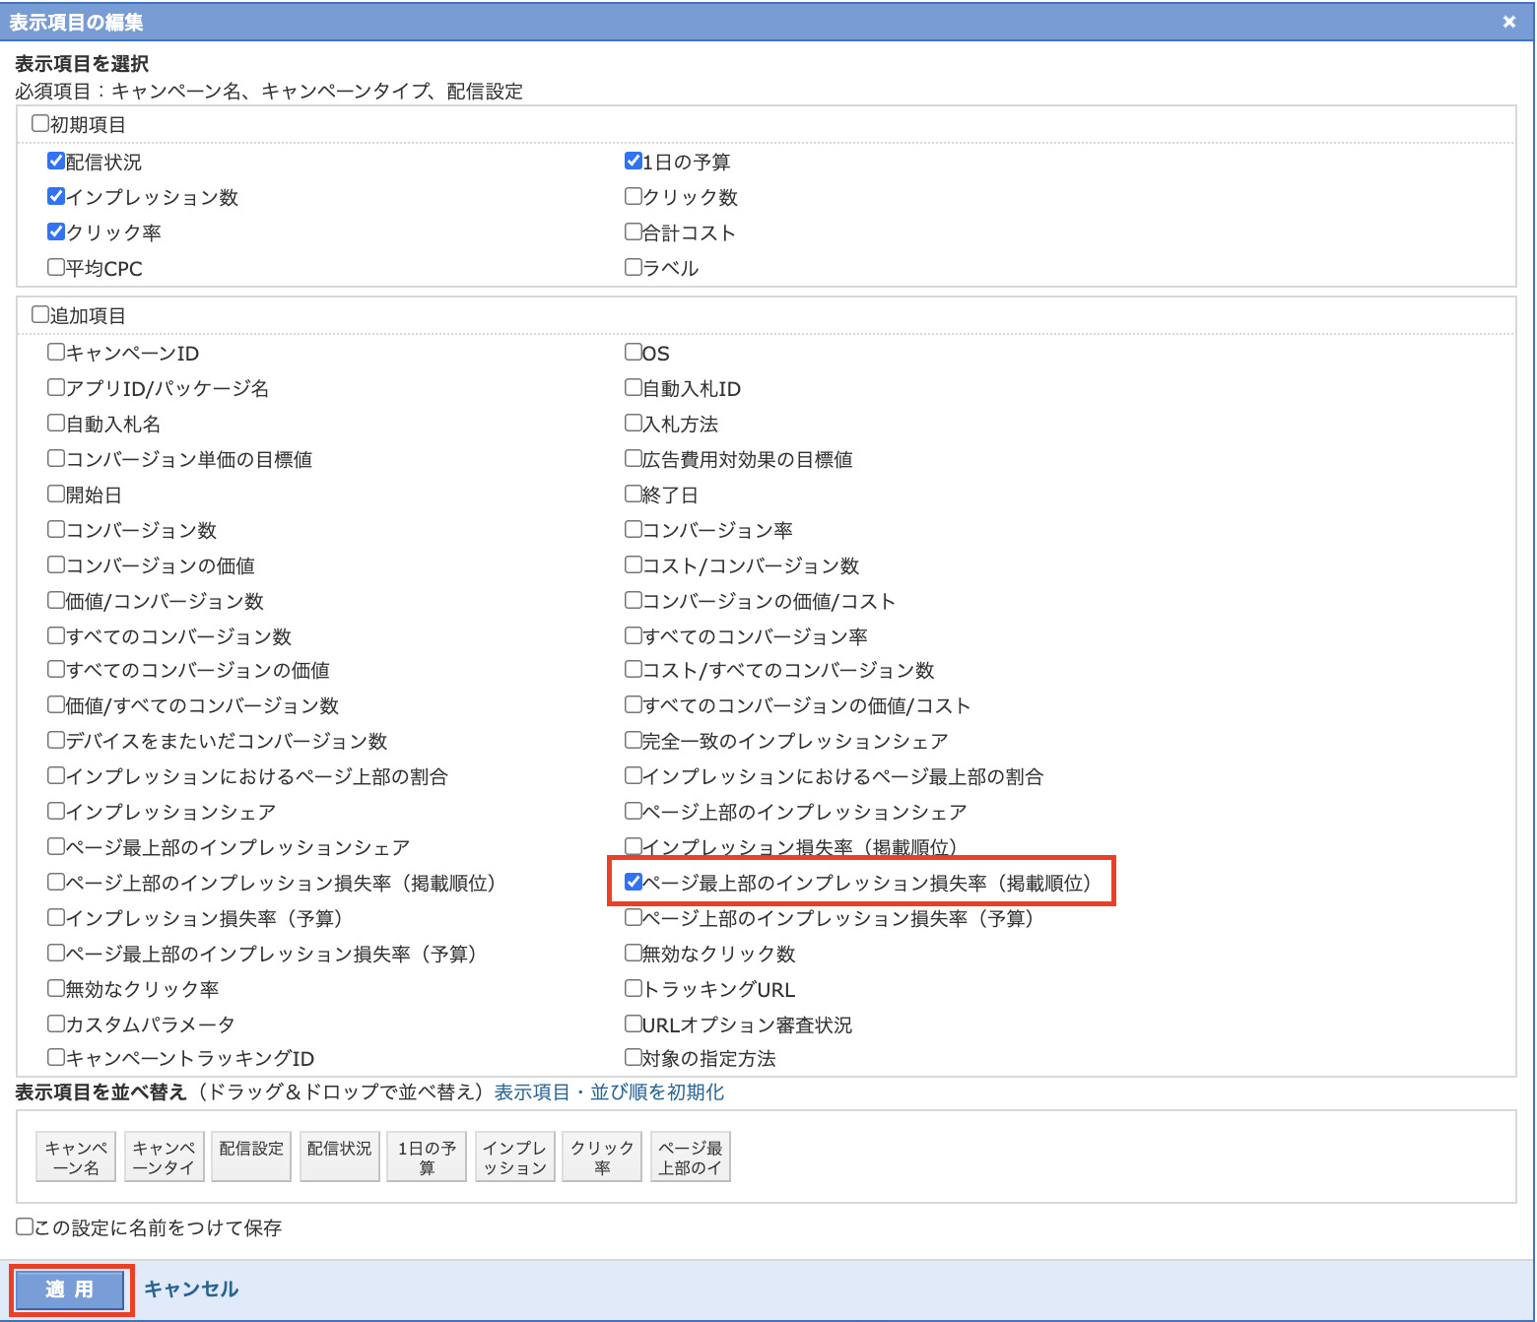This screenshot has width=1537, height=1322.
Task: Click 表示項目・並び順を初期化 reset link
Action: pyautogui.click(x=609, y=1092)
